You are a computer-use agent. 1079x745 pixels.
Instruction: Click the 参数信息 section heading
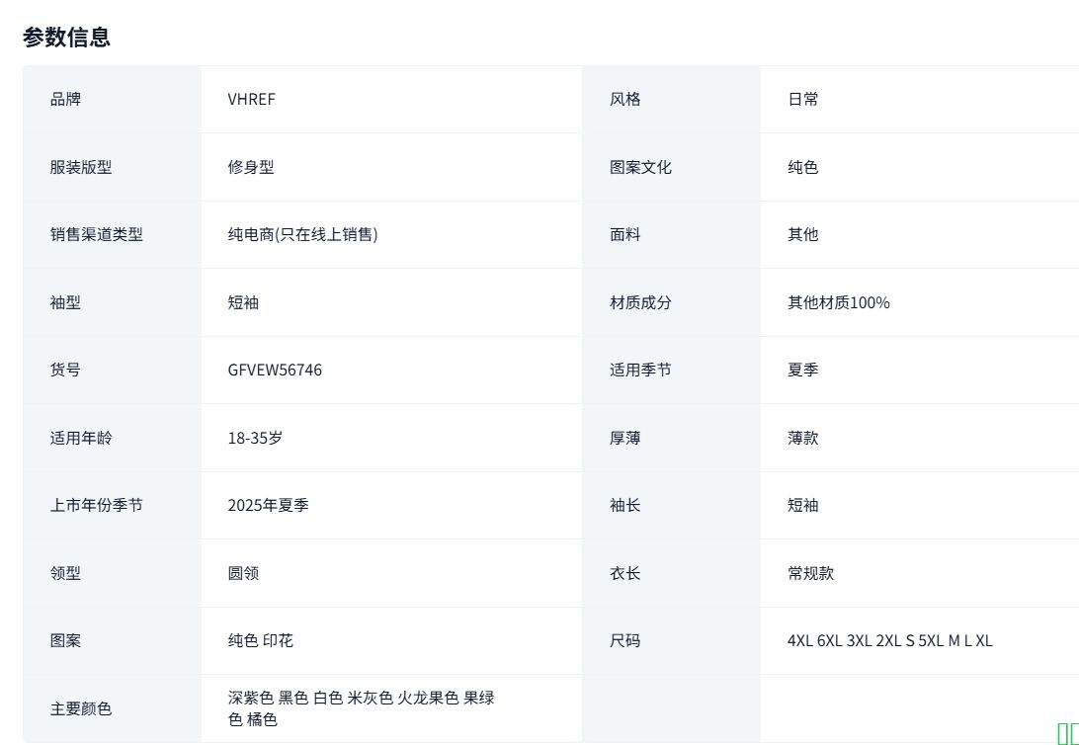[x=66, y=37]
